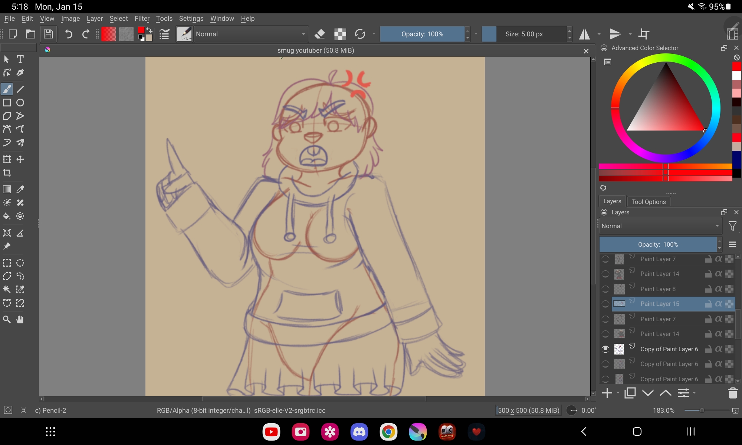Adjust the brush Opacity slider

tap(422, 34)
